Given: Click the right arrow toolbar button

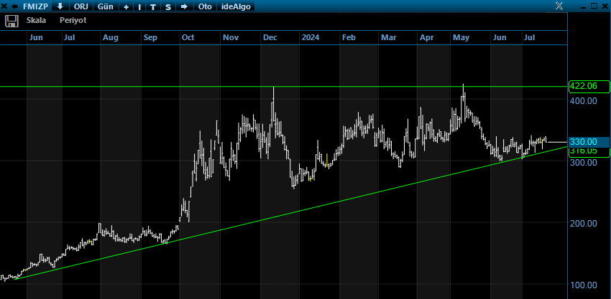Looking at the screenshot, I should [x=184, y=6].
